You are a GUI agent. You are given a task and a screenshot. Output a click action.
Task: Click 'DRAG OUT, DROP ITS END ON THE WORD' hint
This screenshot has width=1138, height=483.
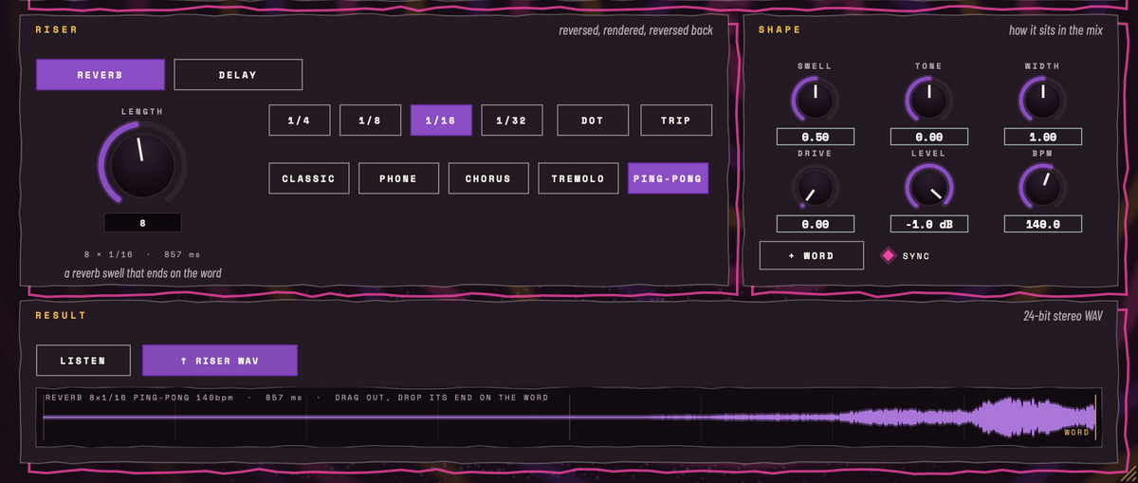coord(442,398)
